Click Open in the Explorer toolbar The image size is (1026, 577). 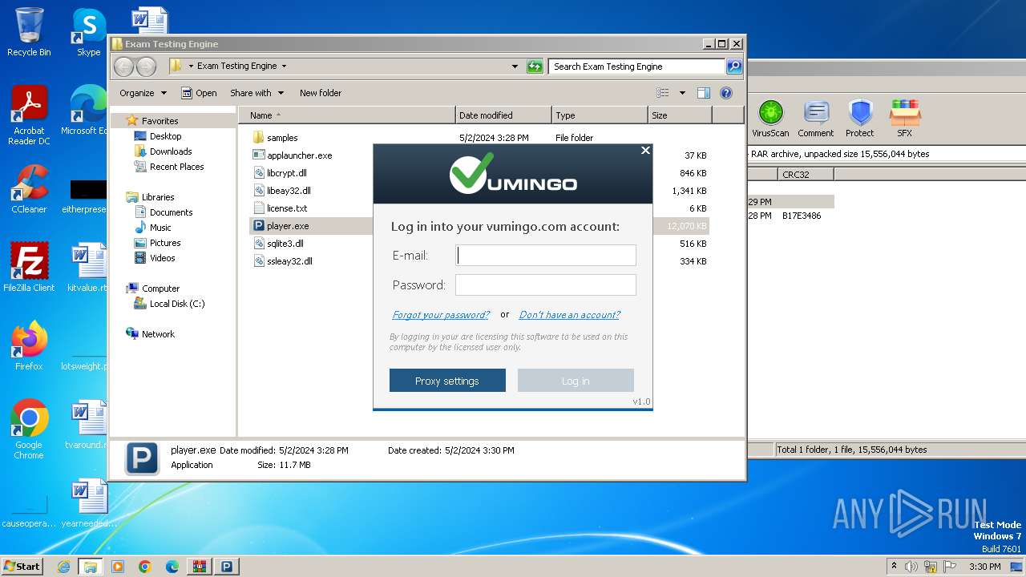click(x=199, y=93)
